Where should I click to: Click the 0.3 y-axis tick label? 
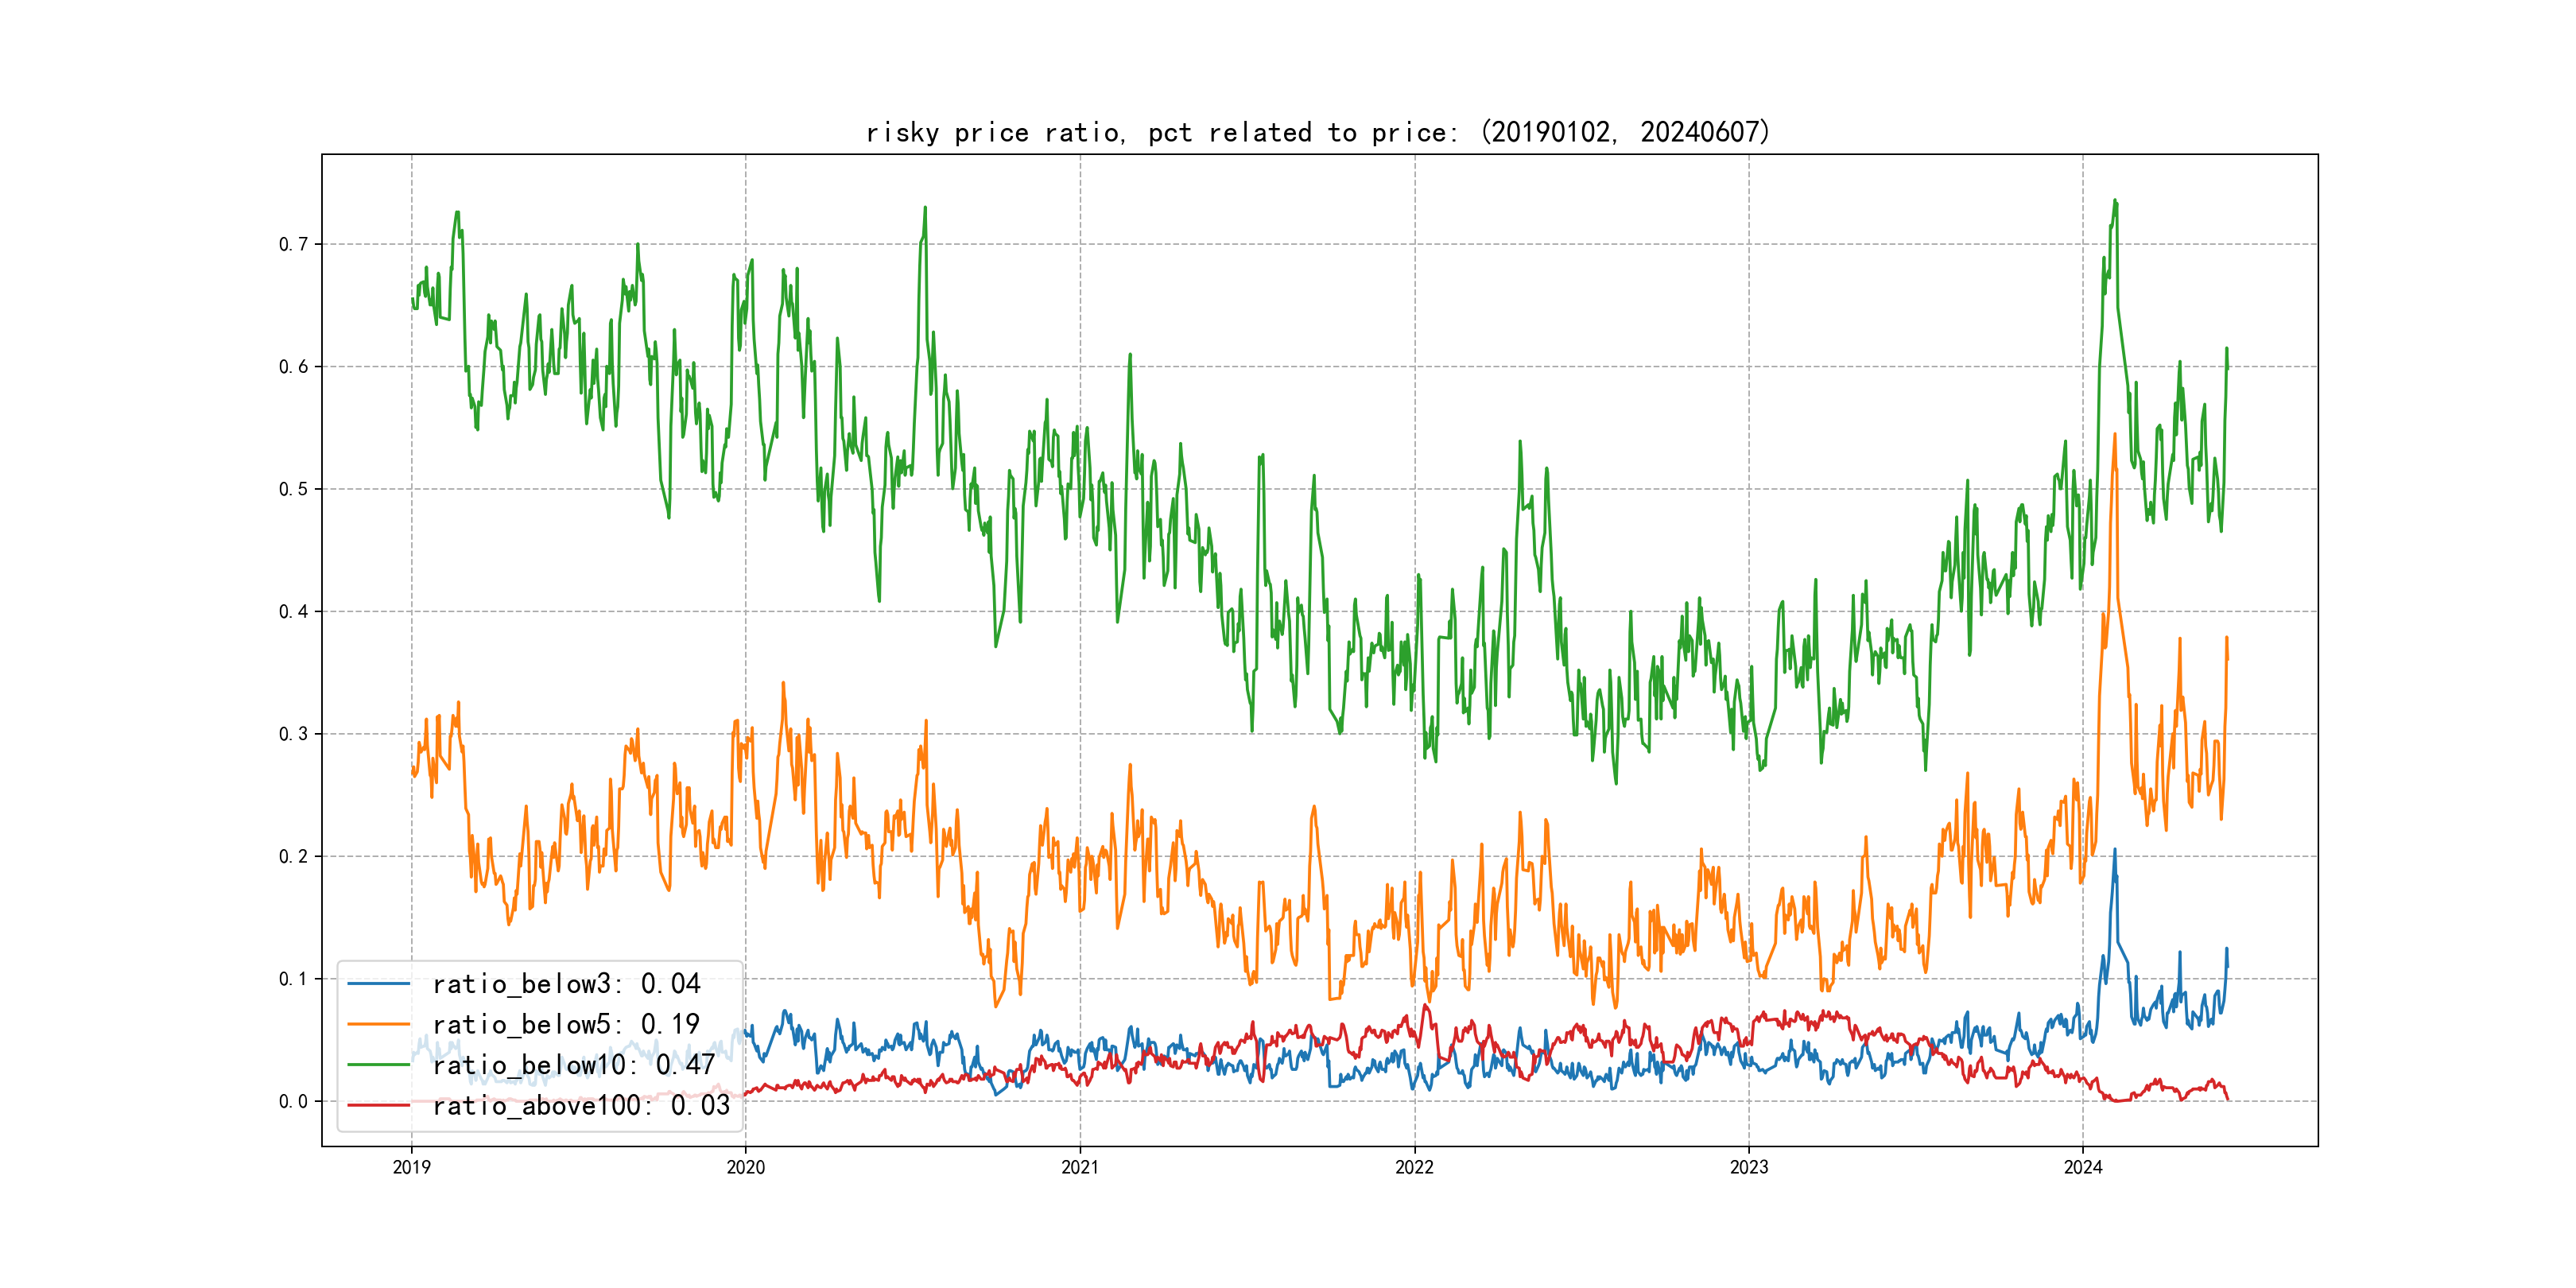coord(293,734)
